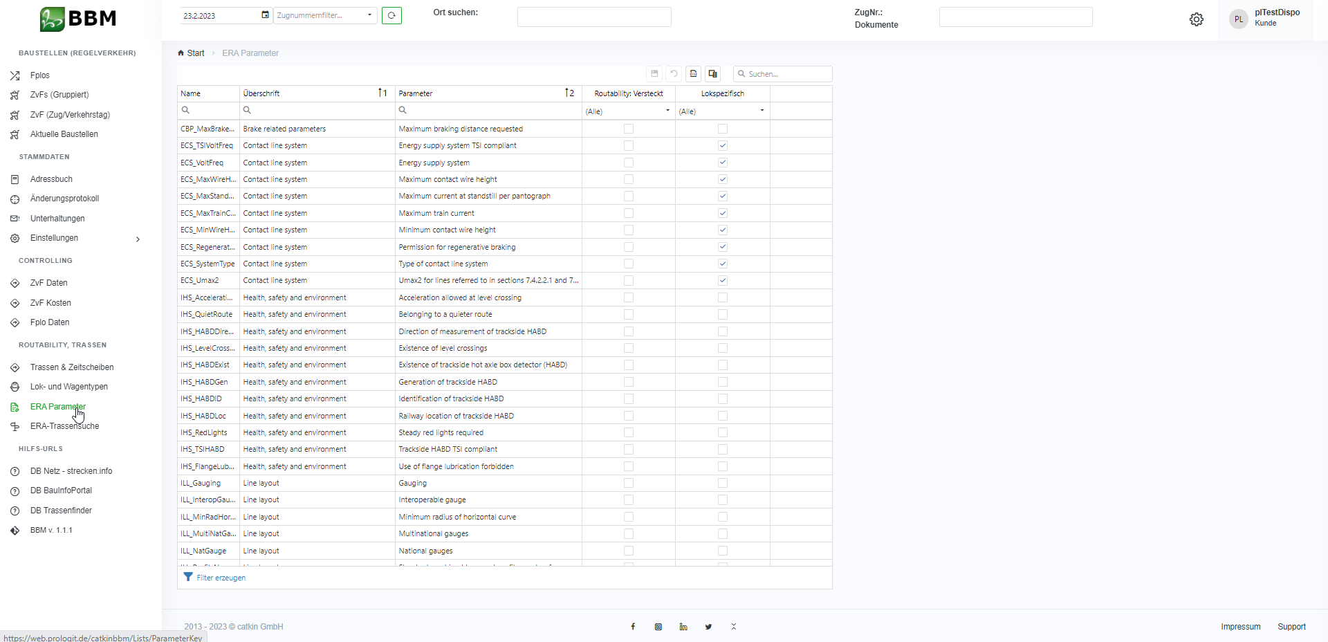
Task: Open settings gear in top bar
Action: [x=1196, y=19]
